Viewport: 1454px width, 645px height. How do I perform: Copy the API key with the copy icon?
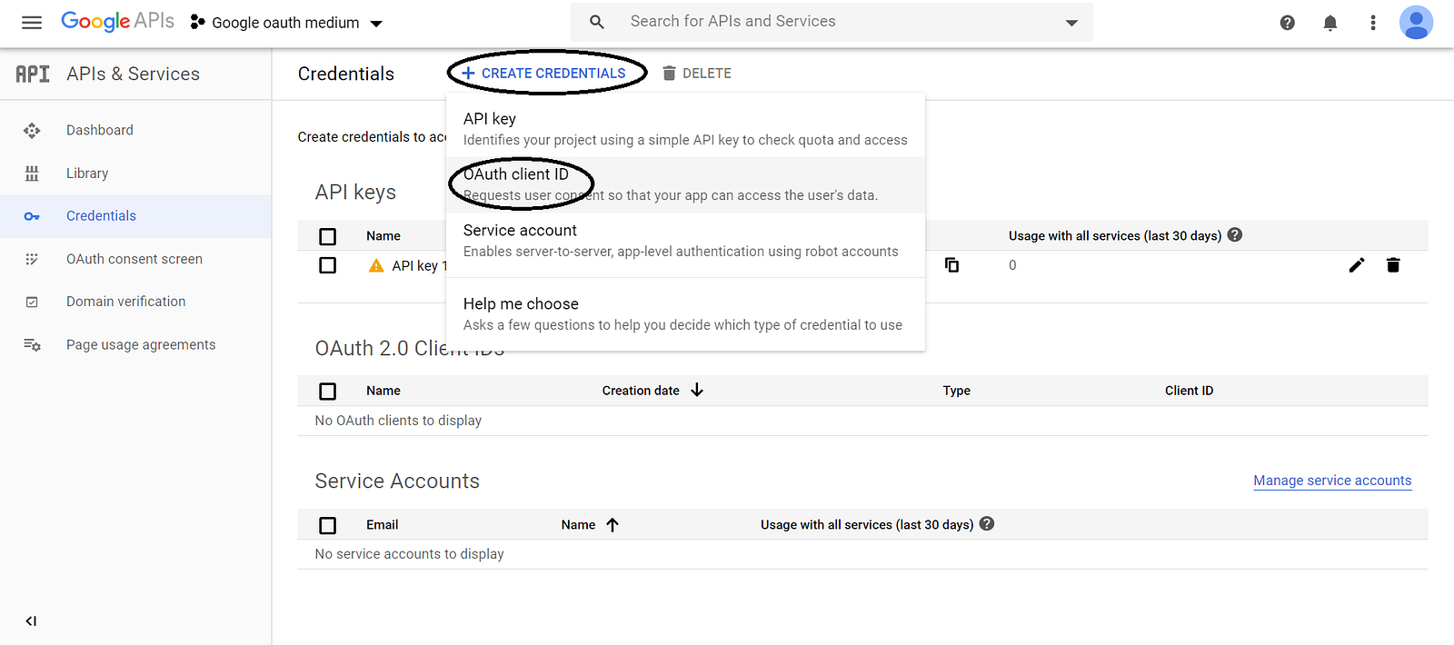pyautogui.click(x=952, y=265)
